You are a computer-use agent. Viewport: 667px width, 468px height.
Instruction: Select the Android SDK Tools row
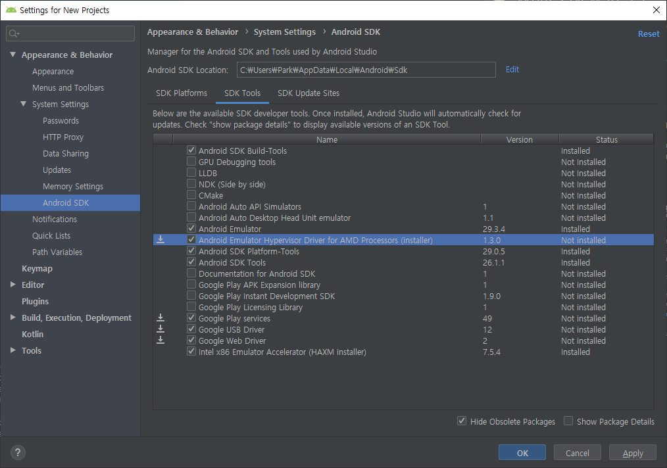403,262
